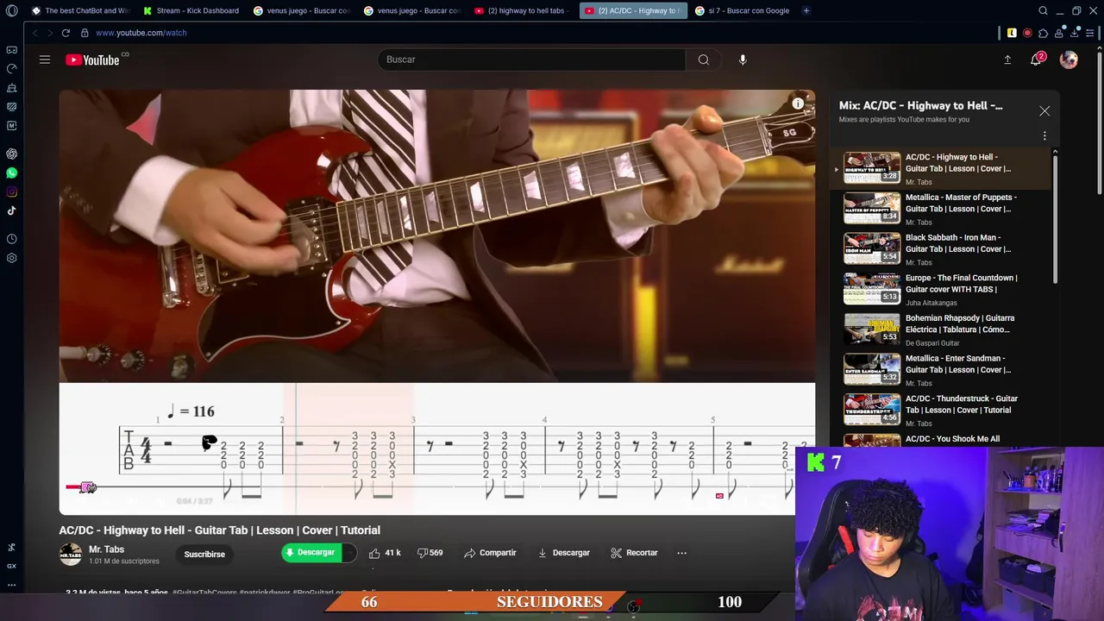Click the video progress bar scrubber

87,487
